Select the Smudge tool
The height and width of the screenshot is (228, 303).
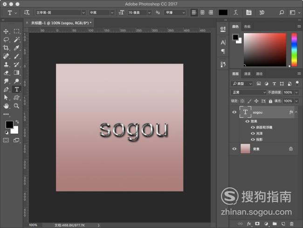pos(6,81)
